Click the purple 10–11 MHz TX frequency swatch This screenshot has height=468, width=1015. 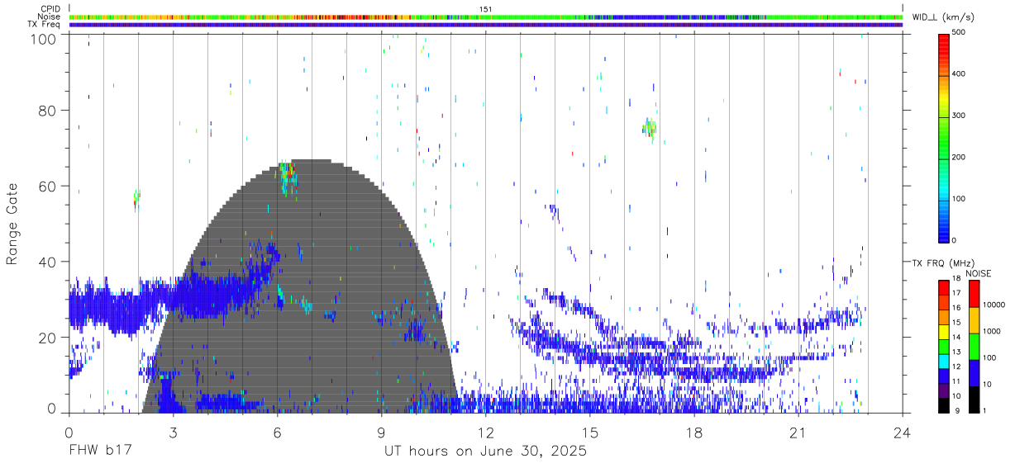click(943, 390)
